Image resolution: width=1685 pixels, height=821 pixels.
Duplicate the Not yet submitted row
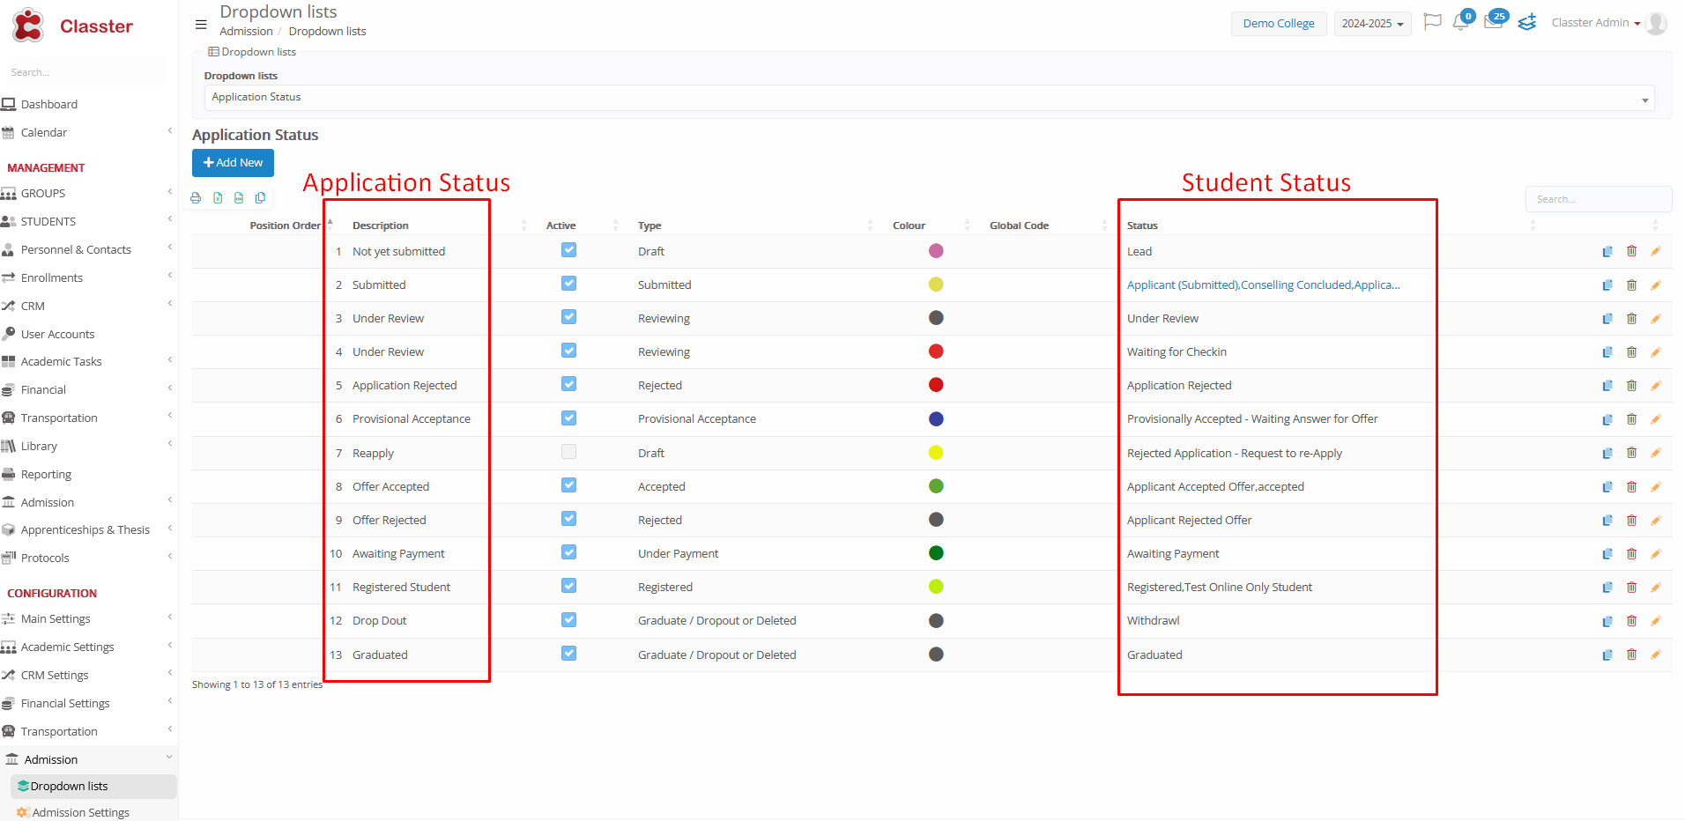point(1607,252)
